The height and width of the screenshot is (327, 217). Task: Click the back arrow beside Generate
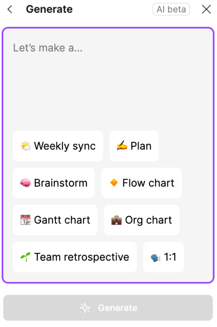(10, 9)
